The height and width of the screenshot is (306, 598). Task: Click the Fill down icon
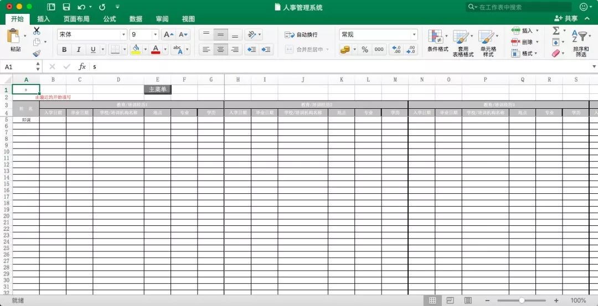coord(556,42)
